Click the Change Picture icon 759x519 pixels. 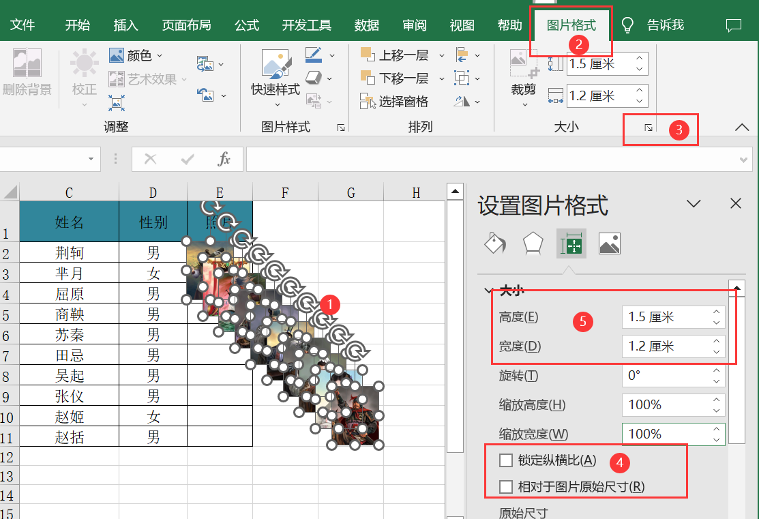coord(205,64)
